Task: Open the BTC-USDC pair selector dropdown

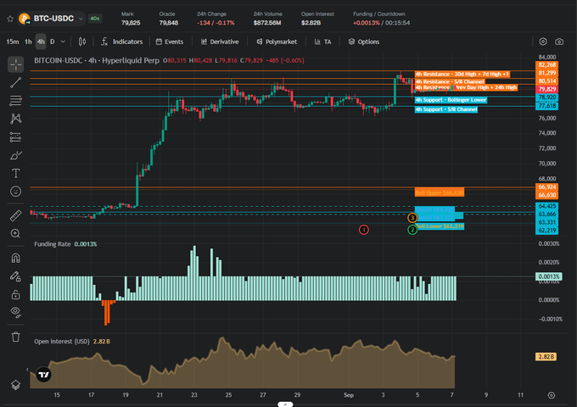Action: 51,19
